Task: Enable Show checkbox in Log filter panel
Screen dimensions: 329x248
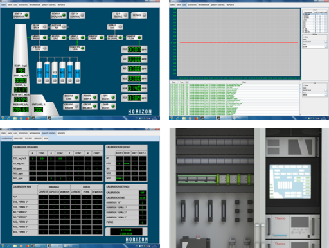Action: (304, 85)
